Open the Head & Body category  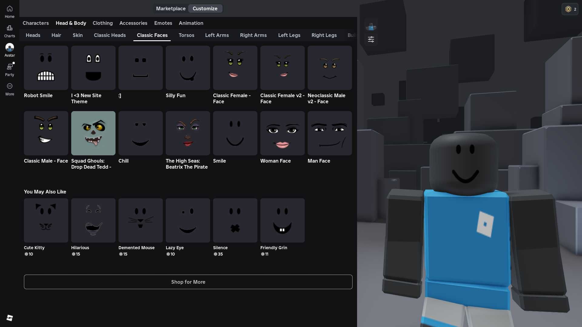click(71, 23)
